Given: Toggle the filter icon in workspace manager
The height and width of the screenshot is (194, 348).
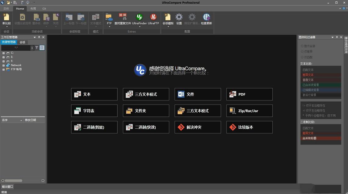Looking at the screenshot, I should click(x=37, y=48).
